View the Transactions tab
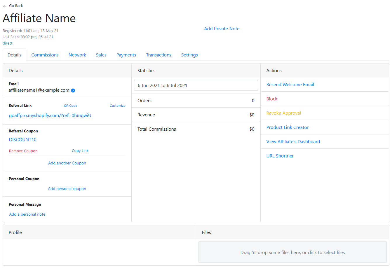This screenshot has height=268, width=392. tap(158, 55)
